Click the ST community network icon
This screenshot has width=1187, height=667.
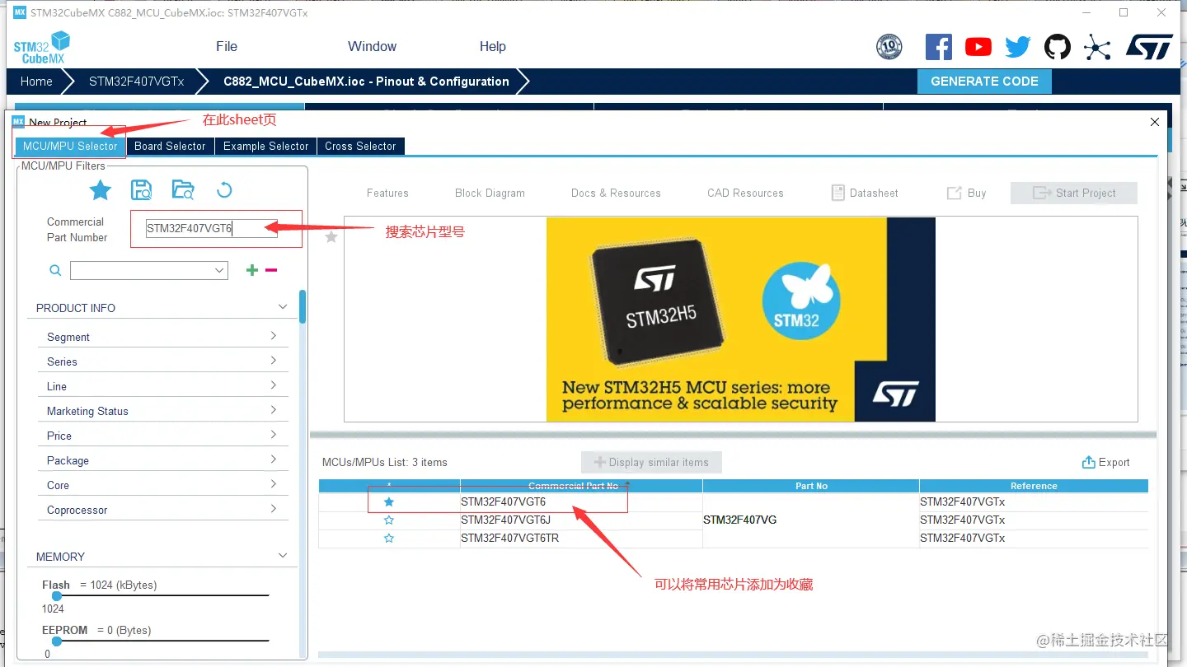pos(1097,47)
